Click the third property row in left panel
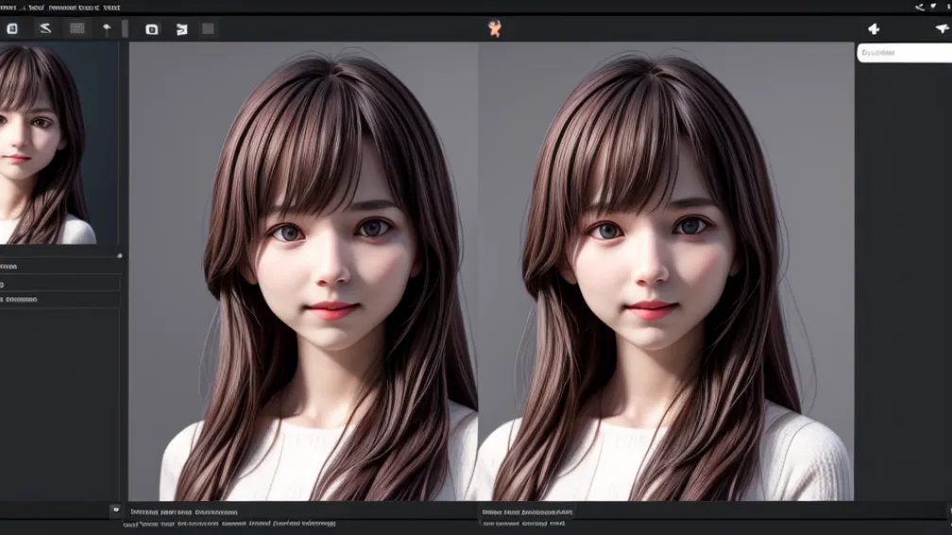952x535 pixels. point(59,300)
